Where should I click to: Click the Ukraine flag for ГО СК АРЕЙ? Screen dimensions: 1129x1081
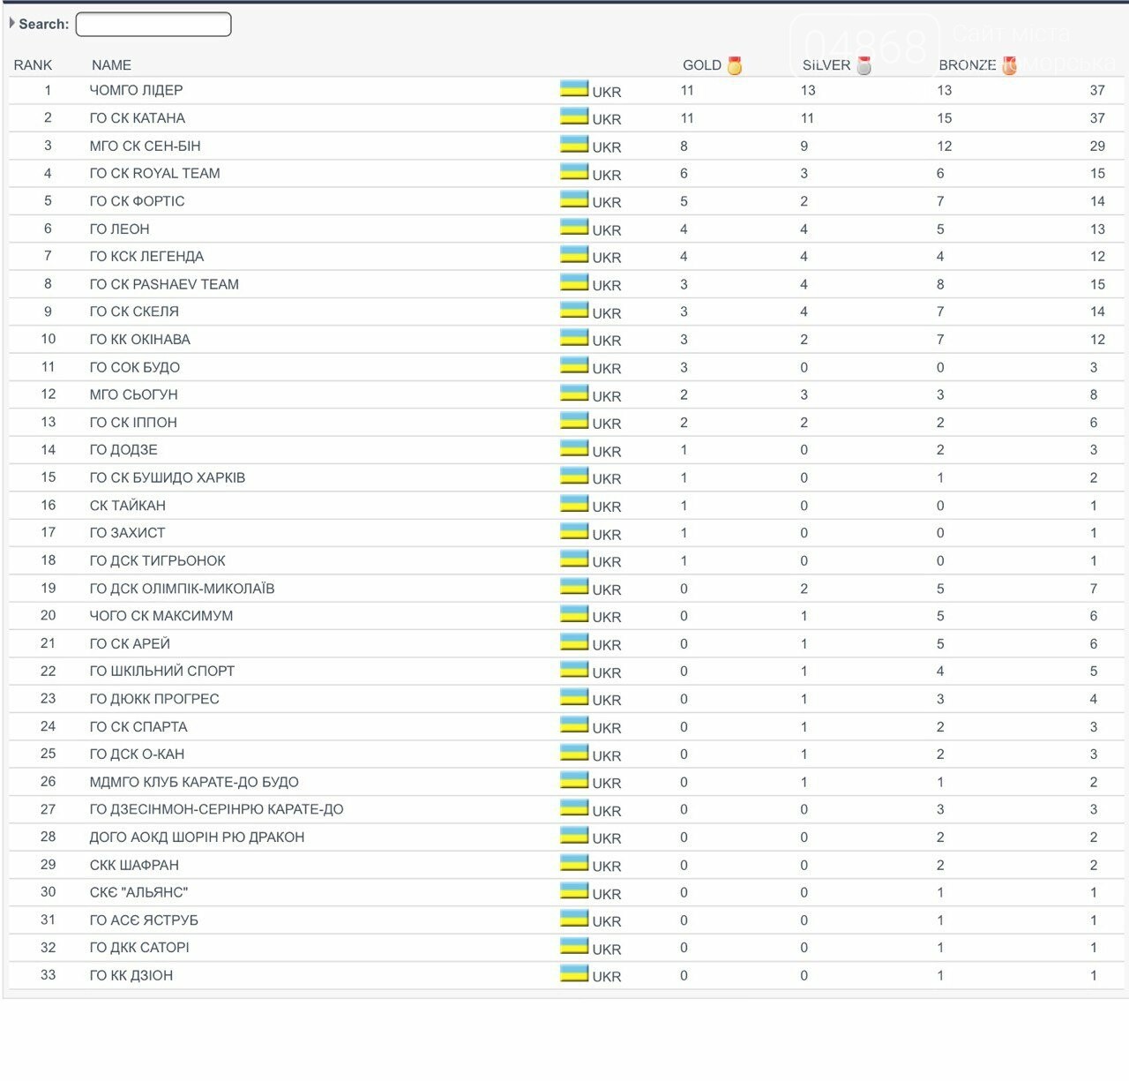coord(574,642)
